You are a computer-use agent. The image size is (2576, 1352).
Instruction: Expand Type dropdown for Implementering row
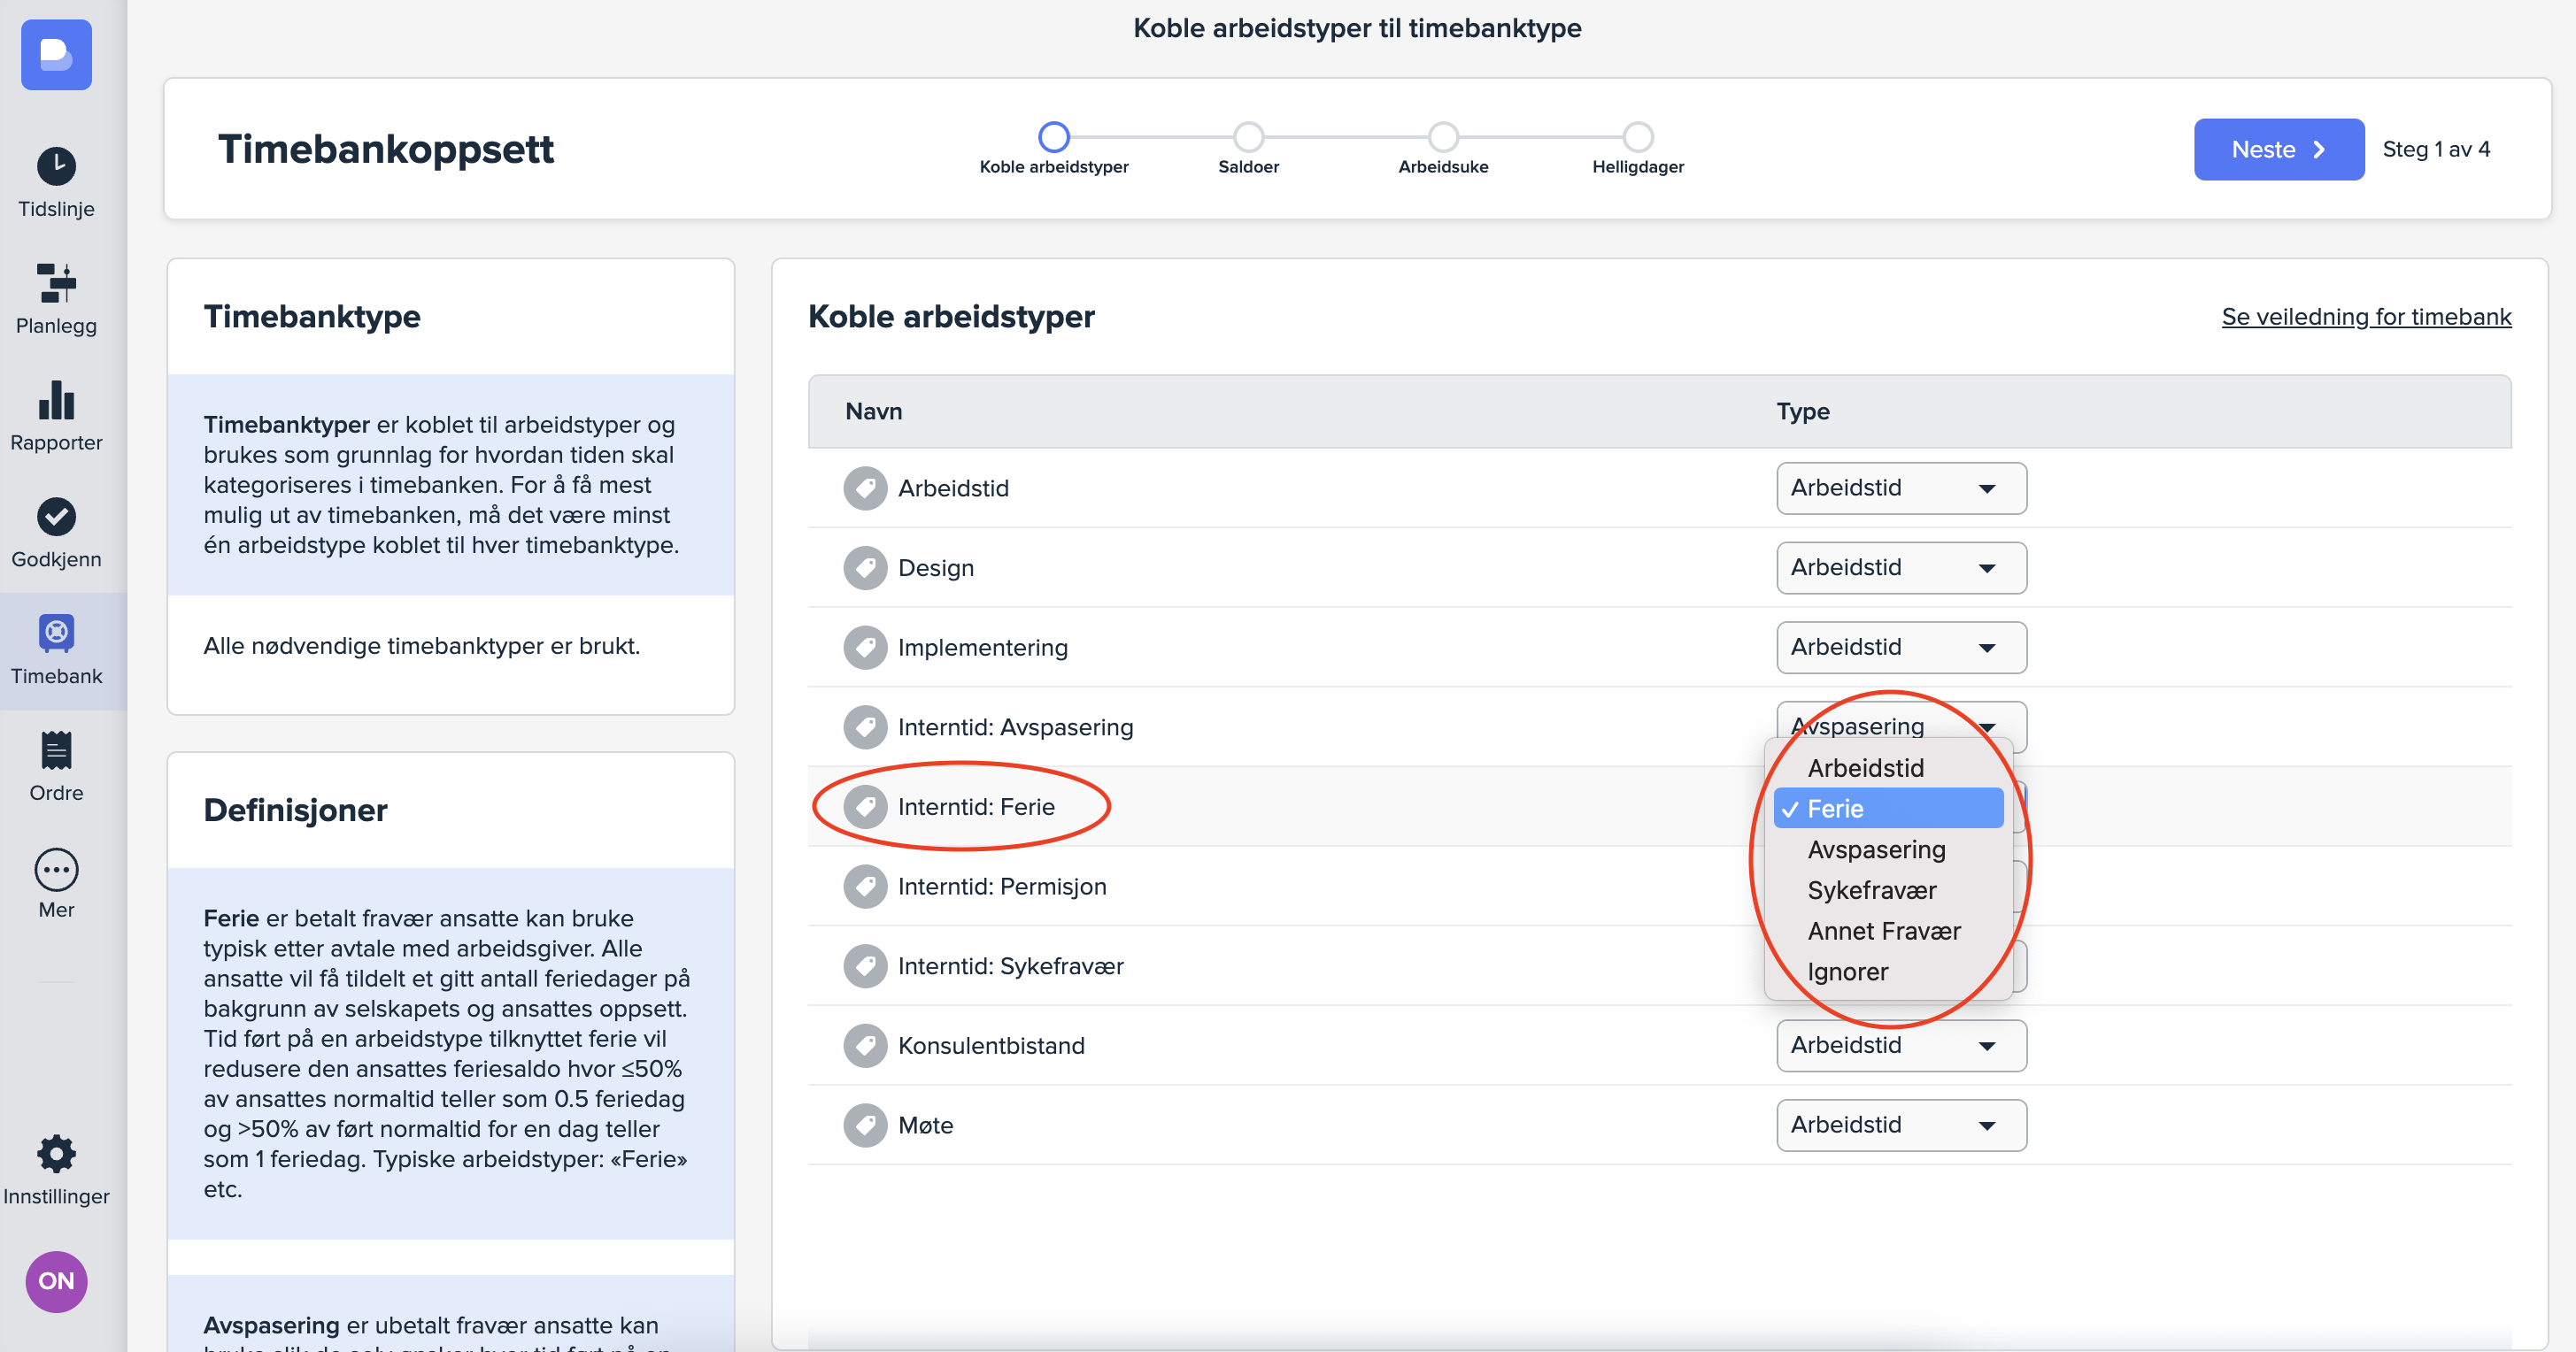pyautogui.click(x=1900, y=648)
